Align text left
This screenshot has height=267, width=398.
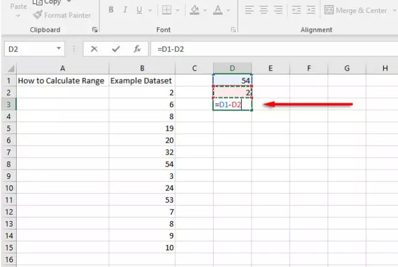click(x=249, y=10)
